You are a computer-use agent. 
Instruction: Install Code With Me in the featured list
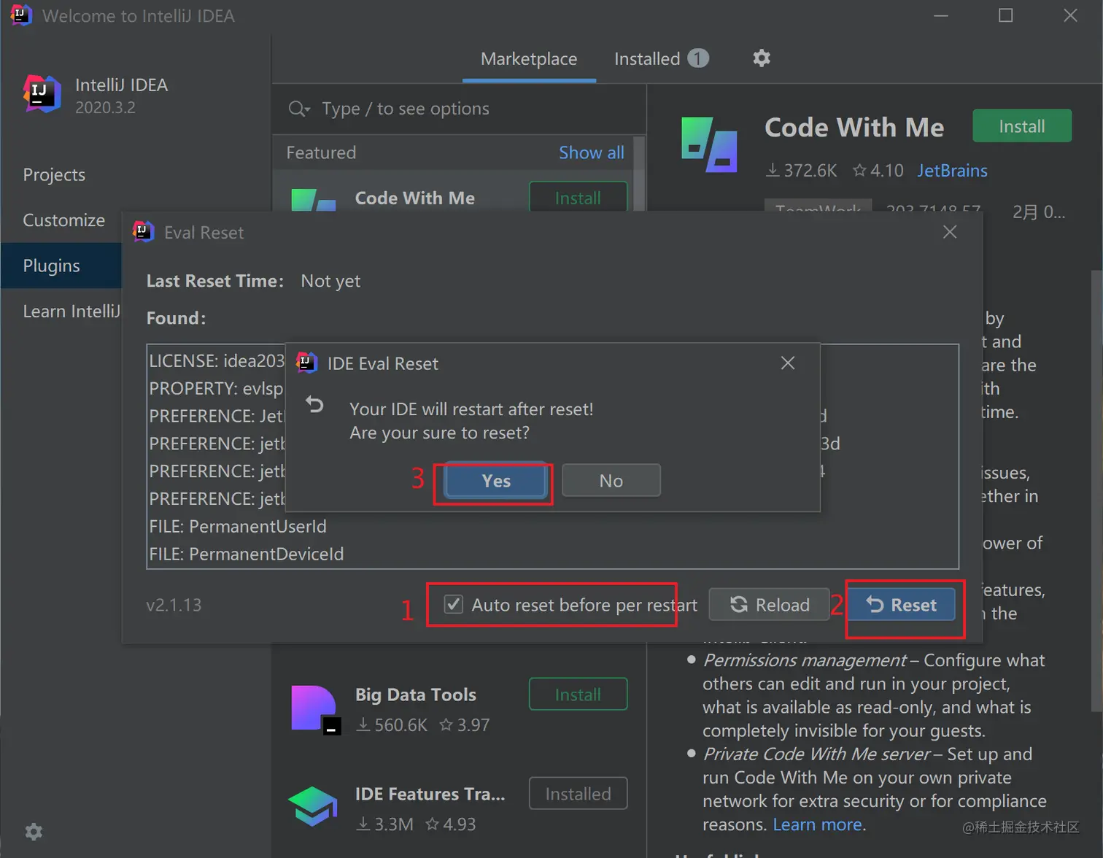[x=578, y=198]
